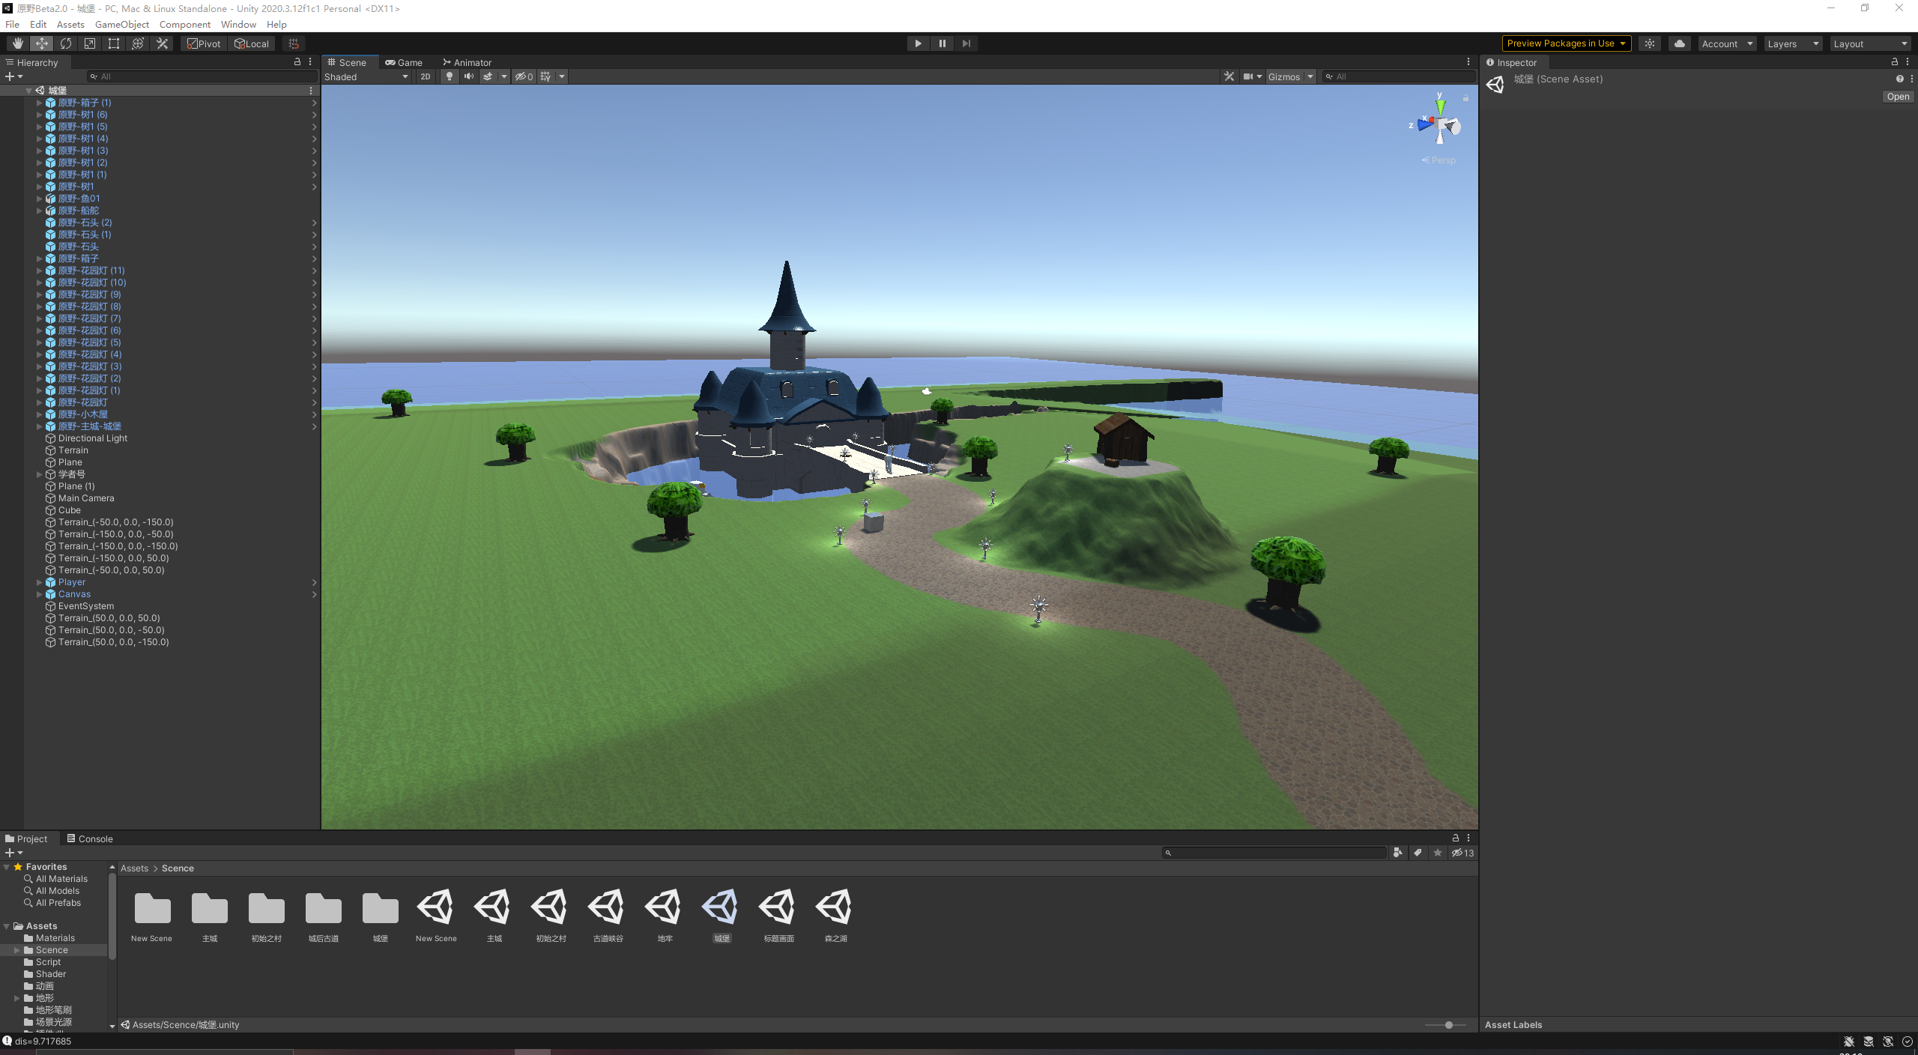
Task: Open the GameObject menu
Action: click(x=121, y=24)
